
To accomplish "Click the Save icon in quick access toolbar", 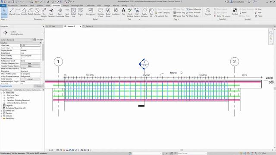I will pyautogui.click(x=13, y=2).
